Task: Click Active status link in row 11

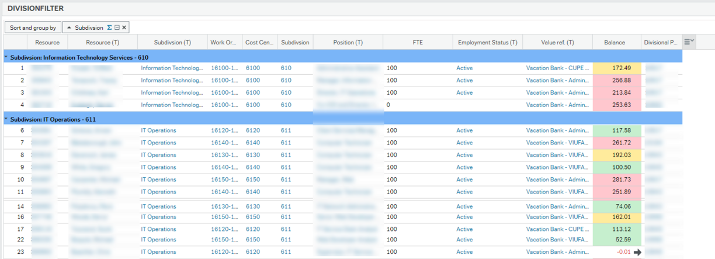Action: coord(465,192)
